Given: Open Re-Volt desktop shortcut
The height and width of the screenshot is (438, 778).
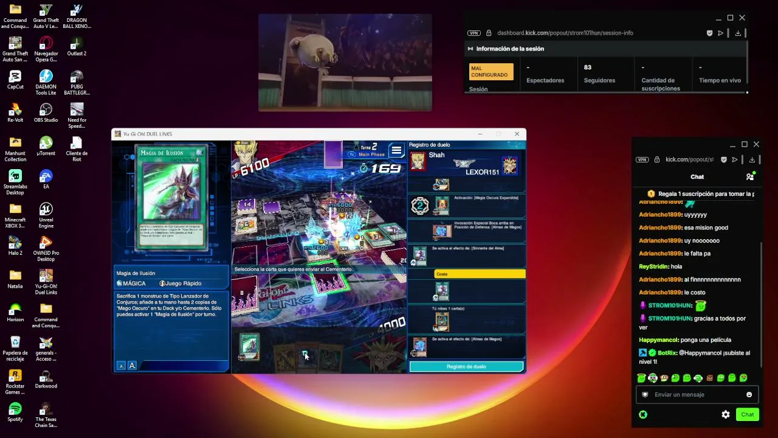Looking at the screenshot, I should (15, 113).
